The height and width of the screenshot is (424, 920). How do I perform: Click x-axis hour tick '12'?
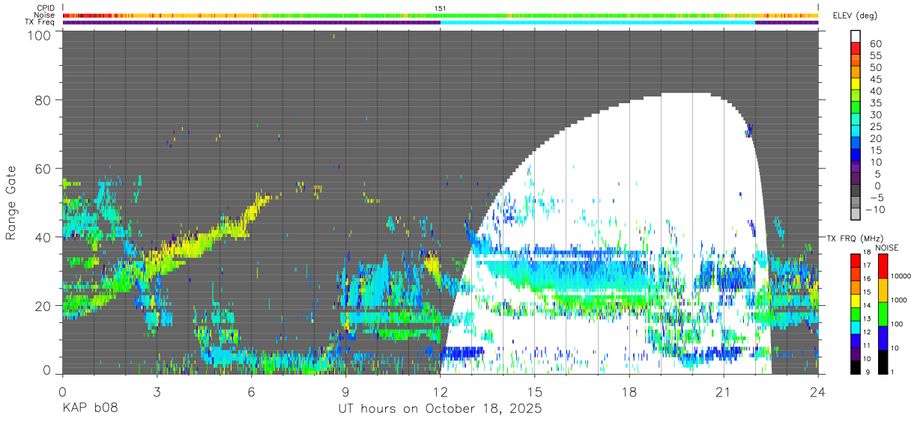tap(441, 391)
